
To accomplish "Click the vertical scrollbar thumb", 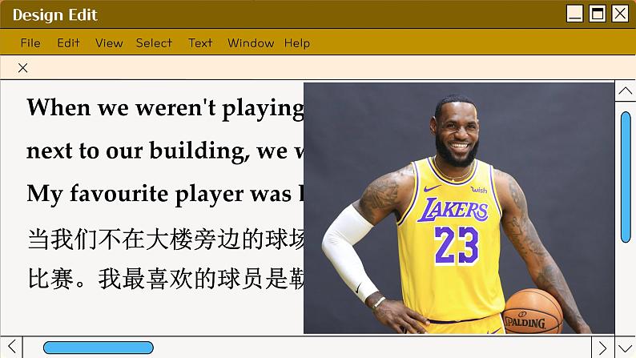I will [x=626, y=177].
